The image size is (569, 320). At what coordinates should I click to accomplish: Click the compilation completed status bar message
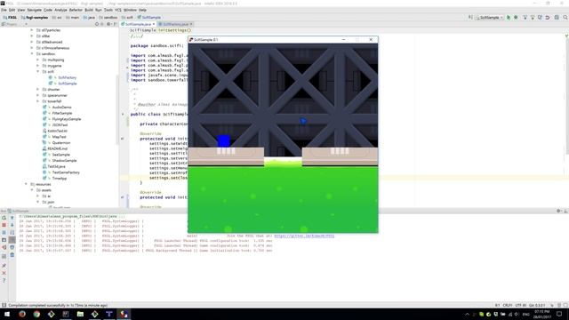click(58, 305)
